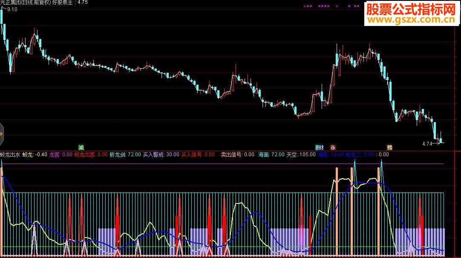Viewport: 461px width, 258px height.
Task: Click the 龙宫: 0.00 indicator value
Action: (x=61, y=155)
